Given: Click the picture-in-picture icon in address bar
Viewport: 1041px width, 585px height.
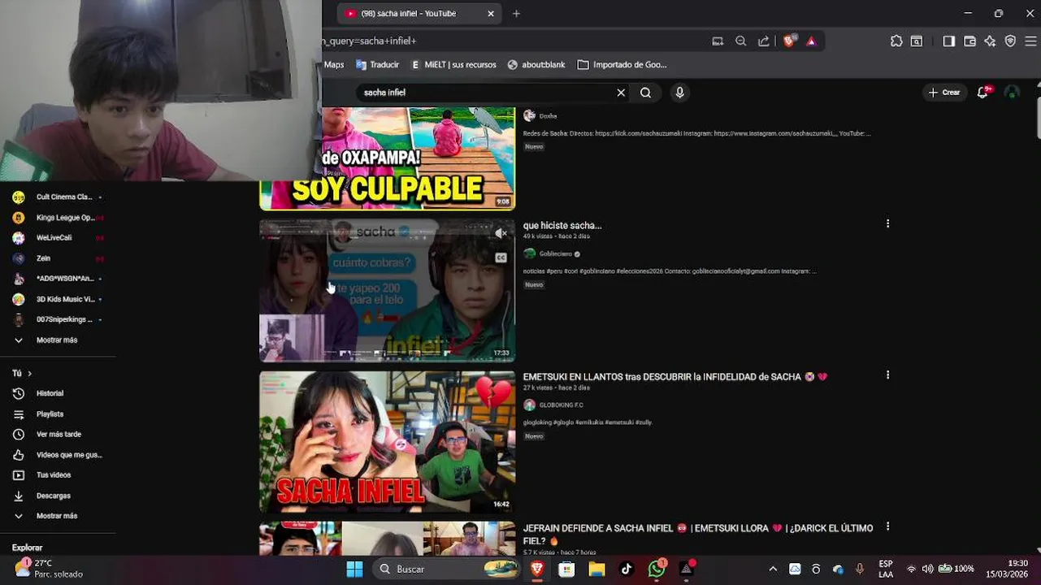Looking at the screenshot, I should (x=718, y=41).
